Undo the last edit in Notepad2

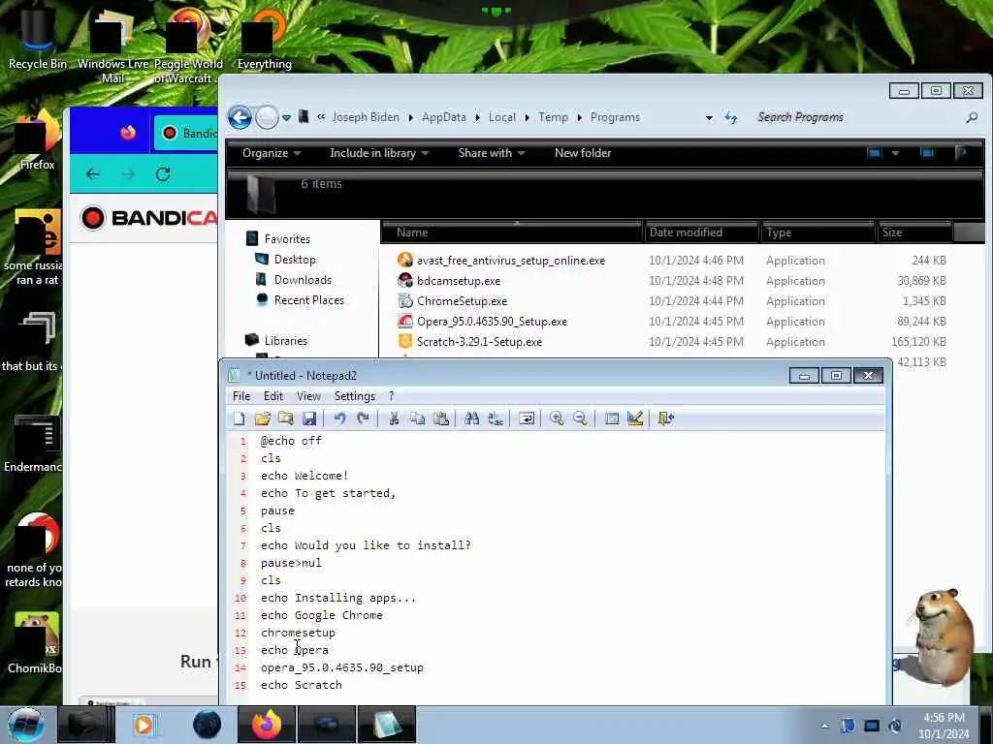click(x=340, y=418)
